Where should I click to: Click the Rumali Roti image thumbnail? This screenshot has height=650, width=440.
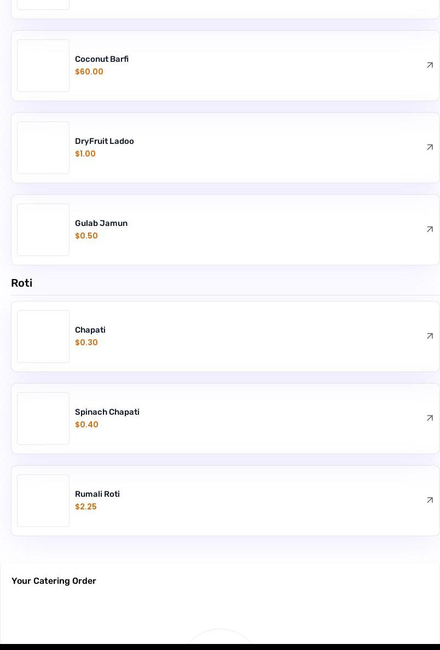pyautogui.click(x=43, y=501)
